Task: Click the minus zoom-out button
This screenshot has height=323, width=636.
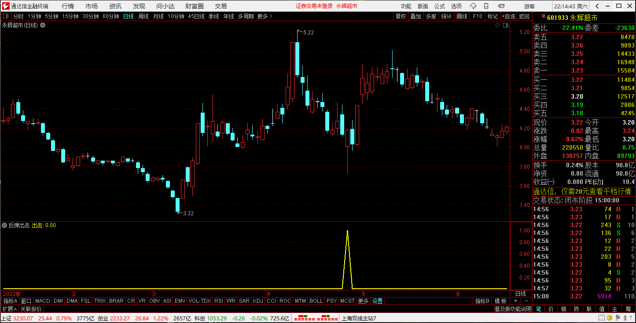Action: tap(526, 301)
